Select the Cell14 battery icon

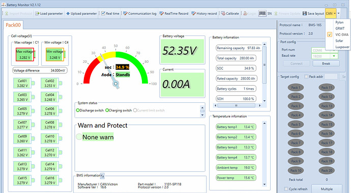tap(51, 166)
